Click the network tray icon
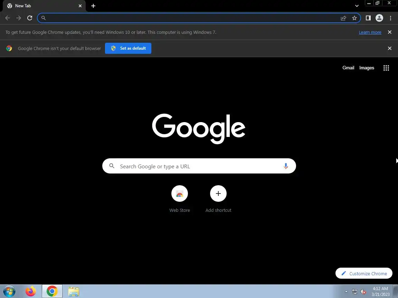 click(x=354, y=292)
